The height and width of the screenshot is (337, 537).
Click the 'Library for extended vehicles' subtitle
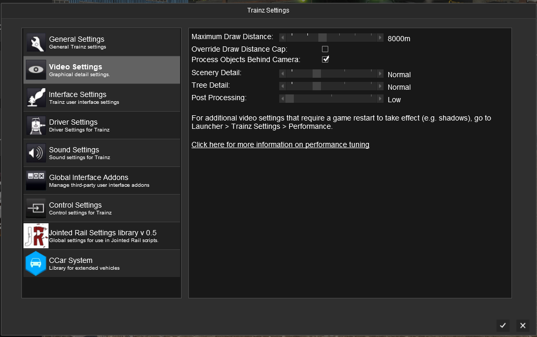coord(84,268)
